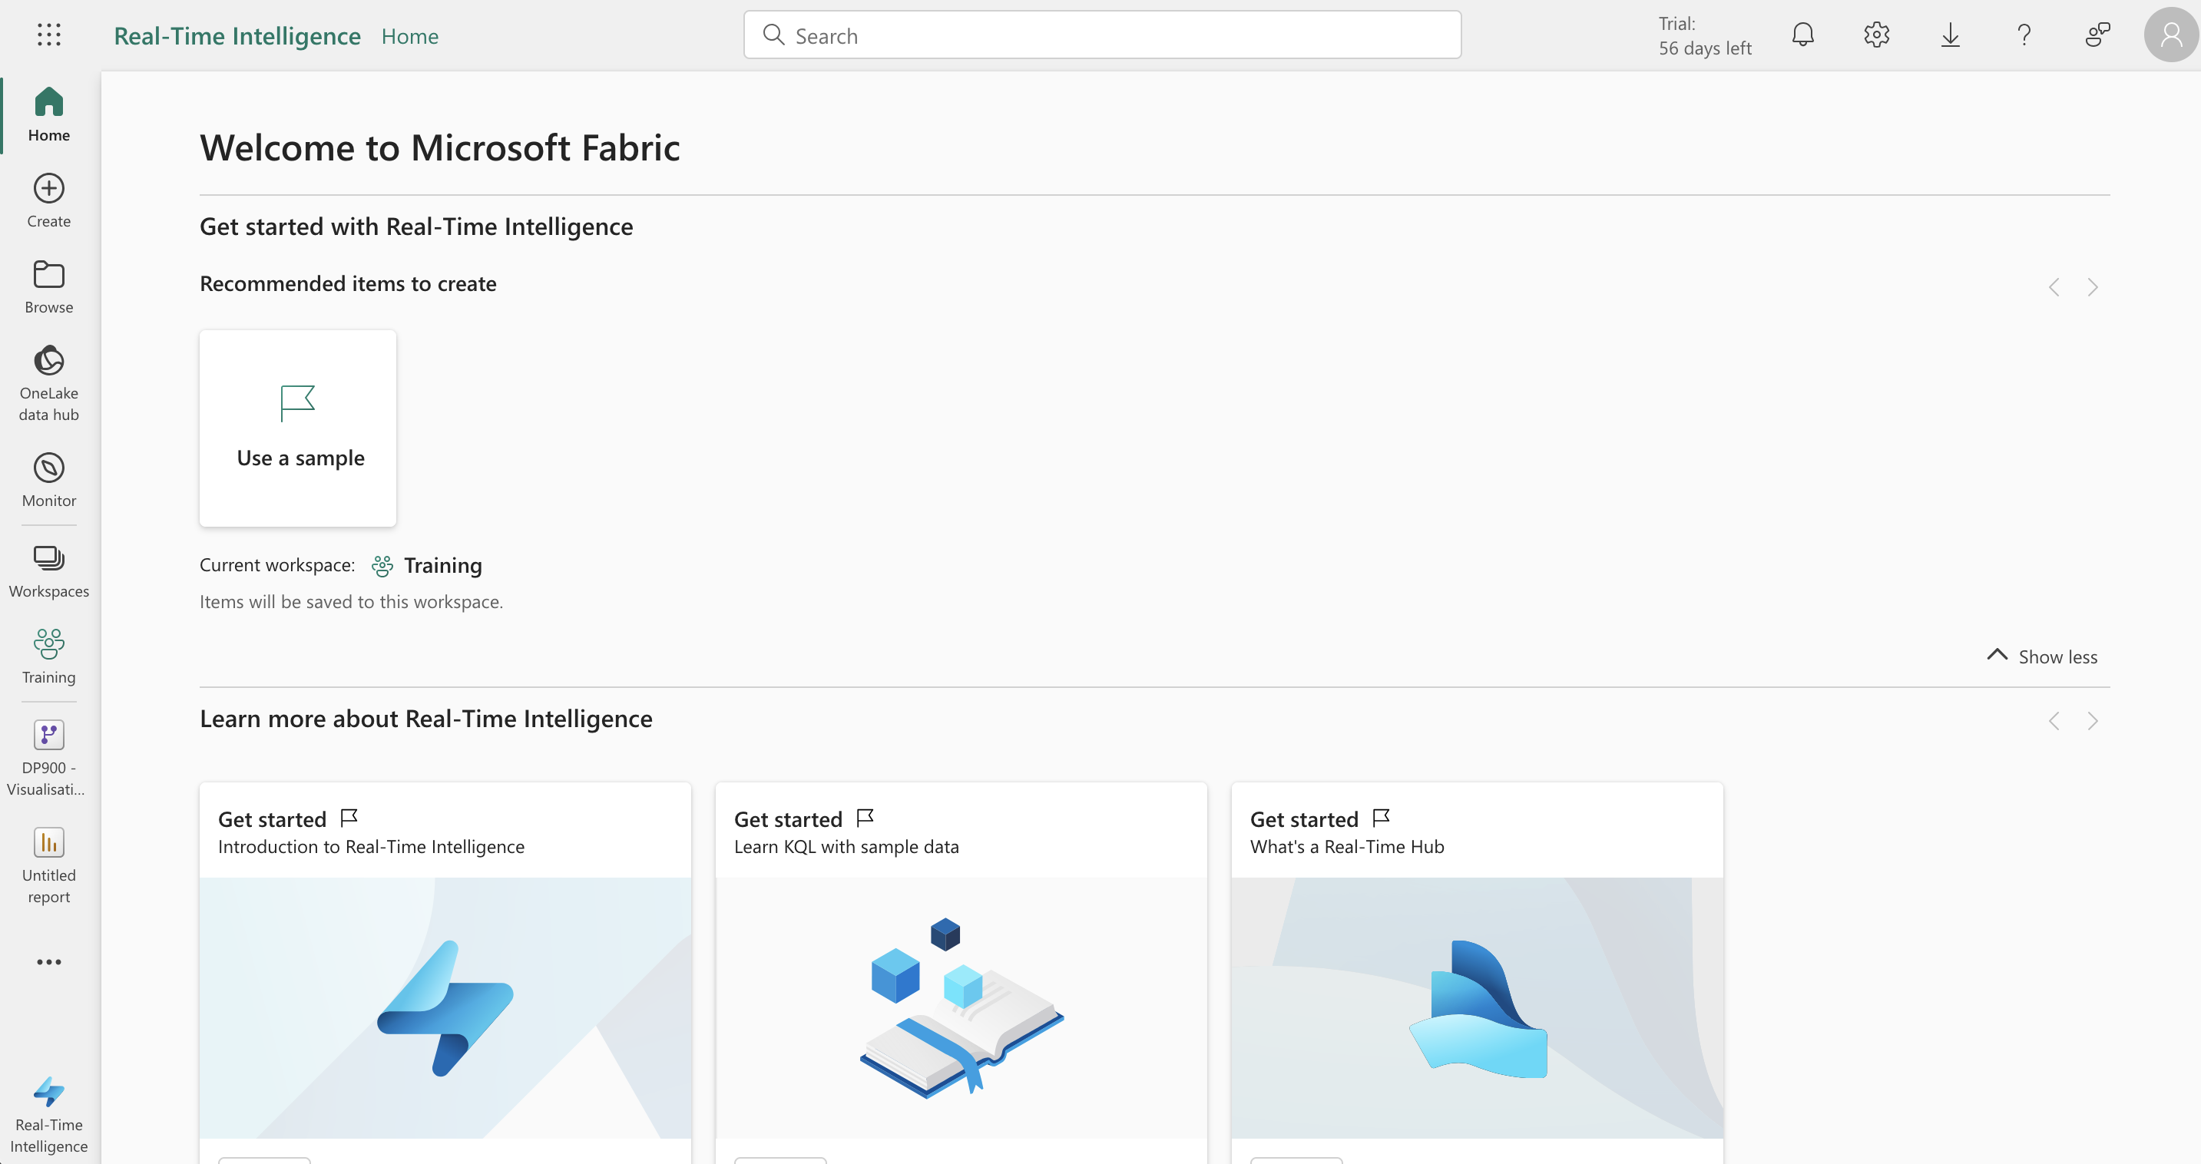Go to Home in the sidebar
Viewport: 2201px width, 1164px height.
click(x=48, y=114)
